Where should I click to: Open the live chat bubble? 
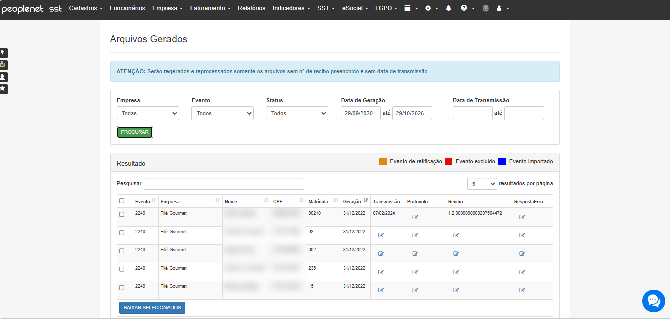653,300
